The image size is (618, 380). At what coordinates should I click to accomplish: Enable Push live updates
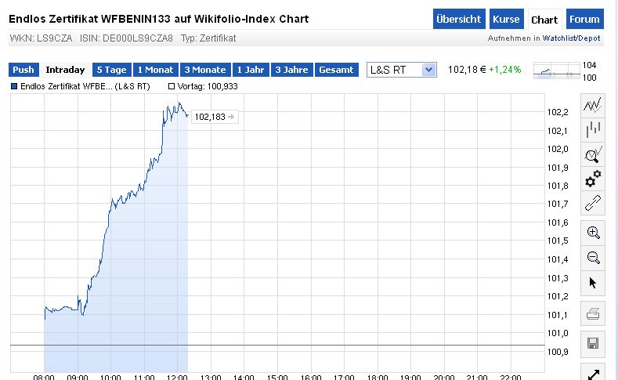click(x=23, y=70)
